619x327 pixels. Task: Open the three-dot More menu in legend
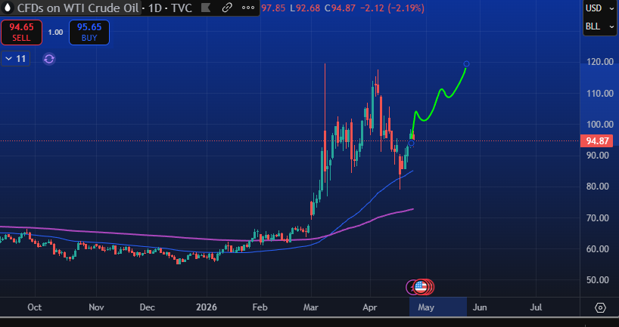(x=248, y=8)
